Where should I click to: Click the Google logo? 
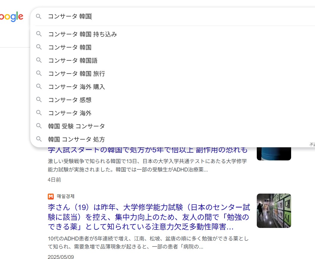point(11,17)
